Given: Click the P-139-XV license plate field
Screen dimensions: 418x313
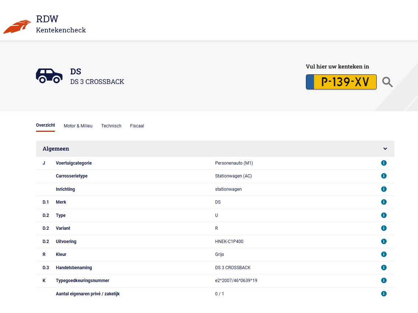Looking at the screenshot, I should point(341,82).
